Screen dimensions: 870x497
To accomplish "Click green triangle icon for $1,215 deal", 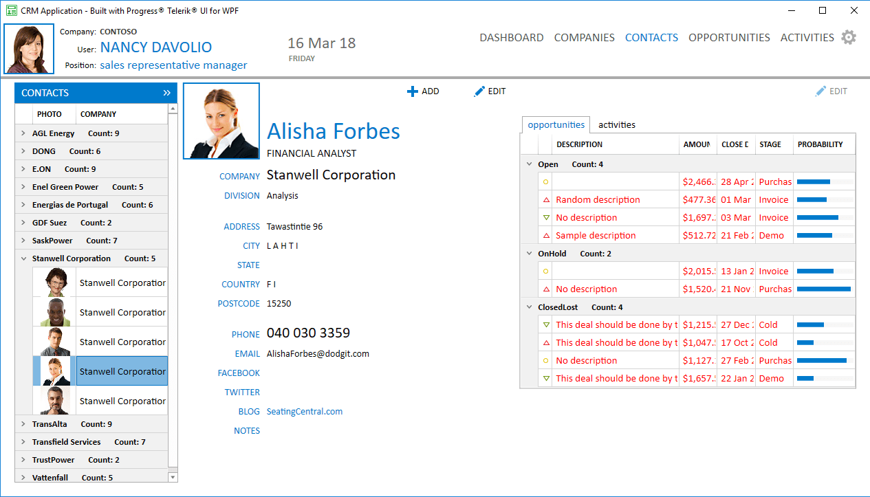I will (546, 325).
